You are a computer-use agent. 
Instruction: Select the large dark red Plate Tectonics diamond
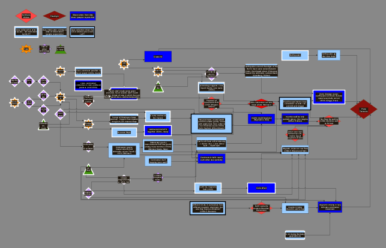(364, 109)
